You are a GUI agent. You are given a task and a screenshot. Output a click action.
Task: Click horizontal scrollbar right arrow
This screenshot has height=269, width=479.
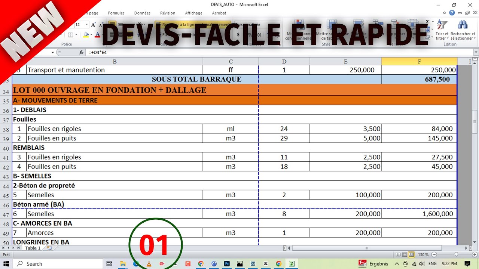[x=466, y=248]
